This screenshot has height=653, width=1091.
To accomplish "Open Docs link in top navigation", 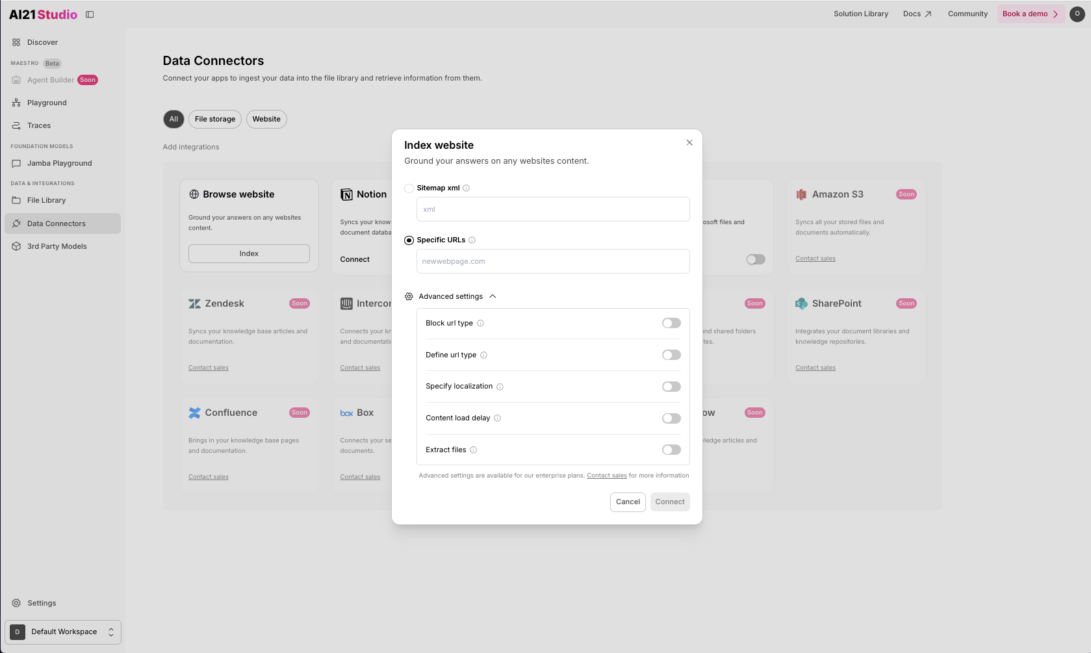I will (x=917, y=14).
